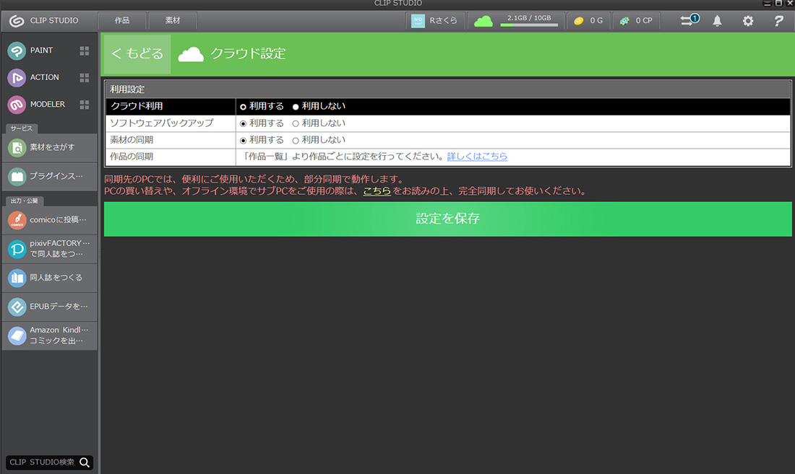
Task: Open grid menu next to MODELER
Action: click(84, 104)
